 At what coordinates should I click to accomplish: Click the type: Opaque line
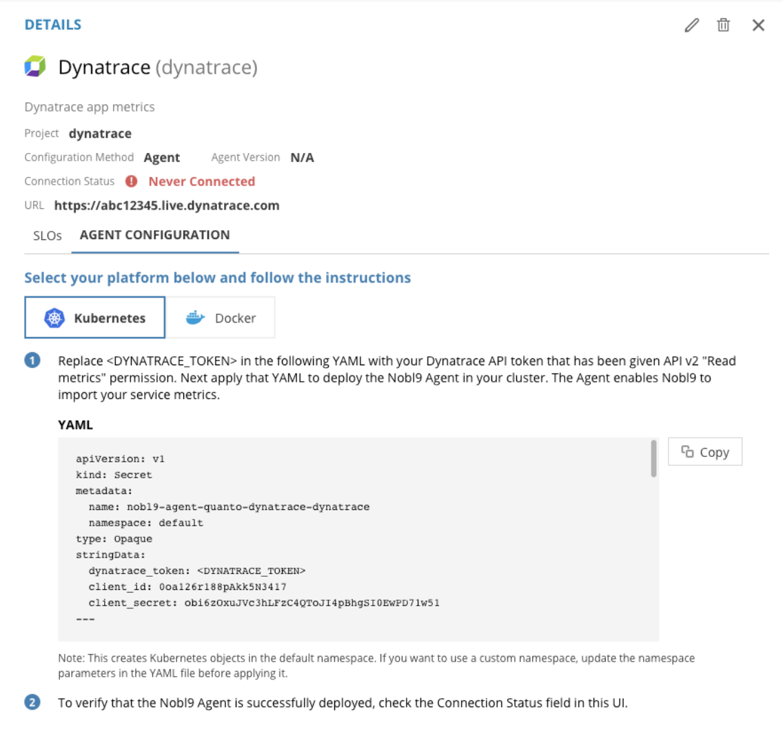(x=114, y=539)
